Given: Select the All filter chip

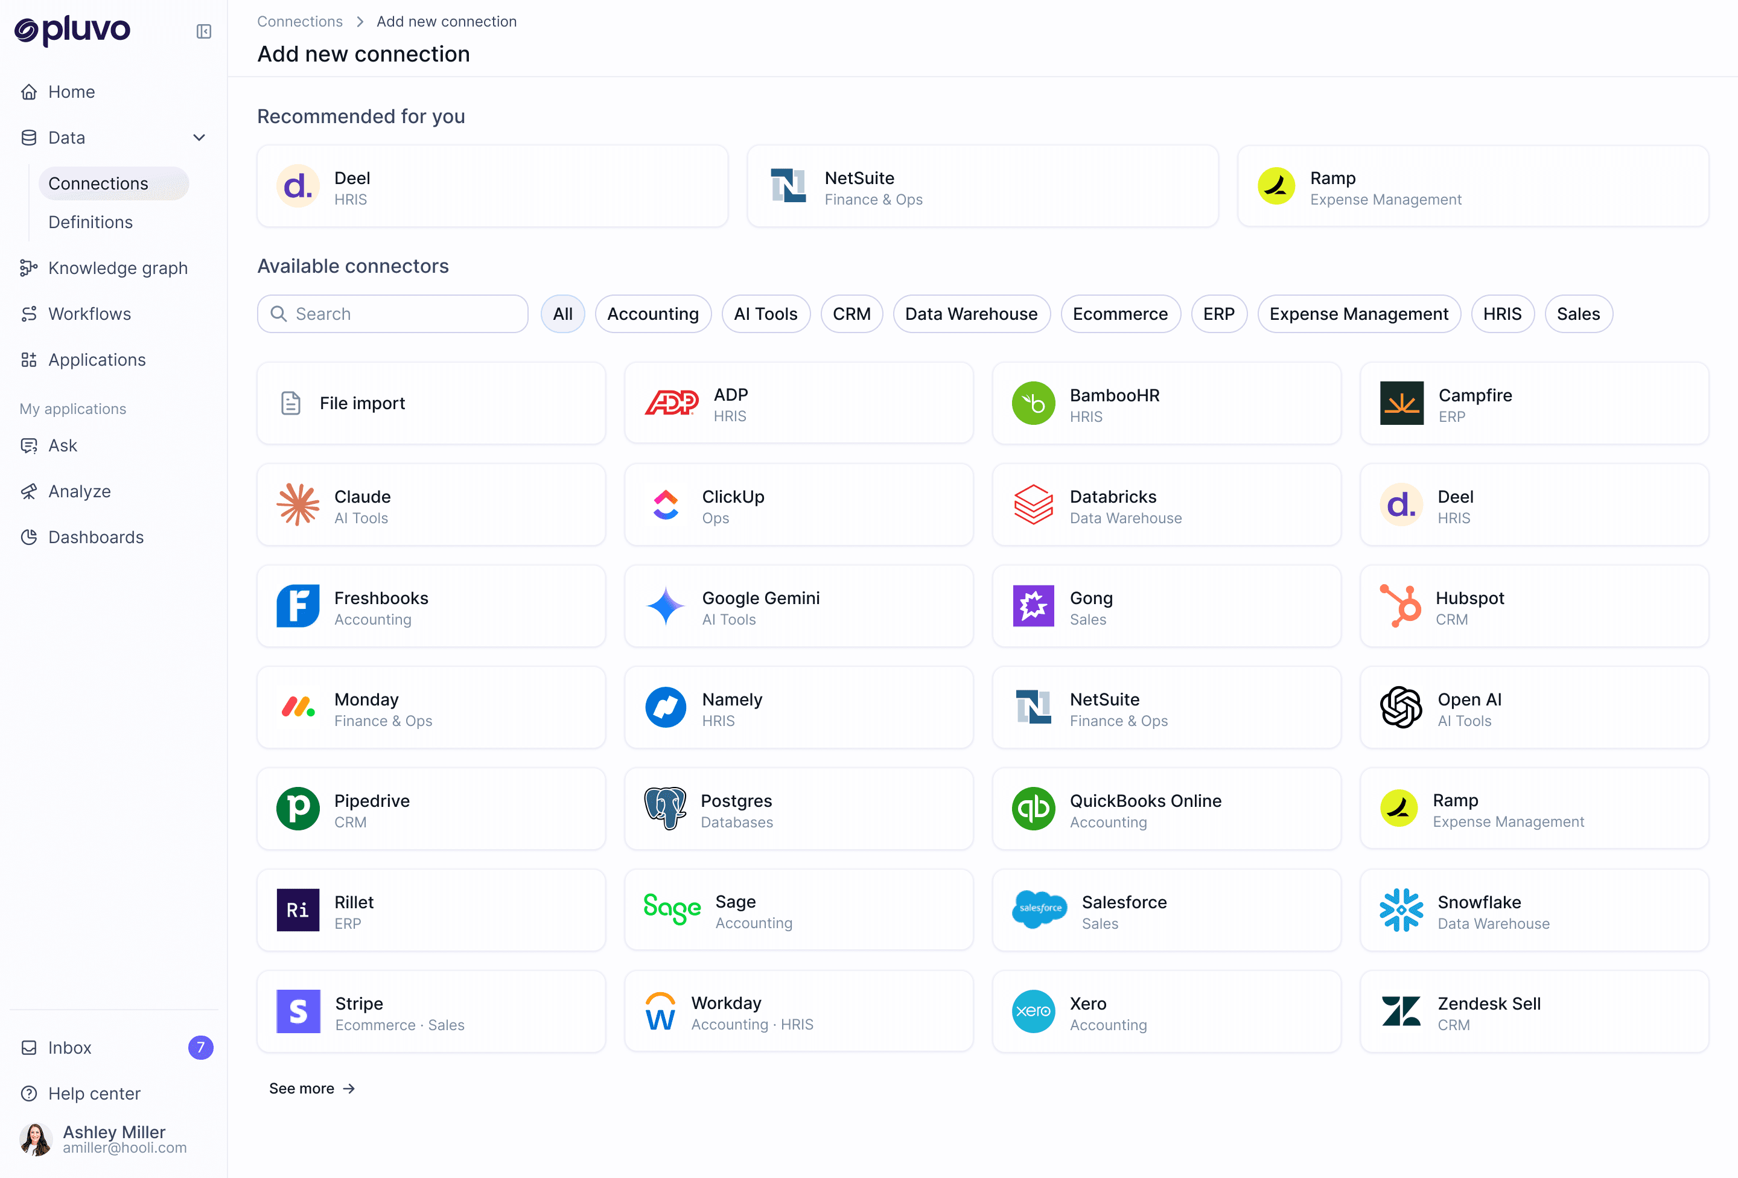Looking at the screenshot, I should pyautogui.click(x=563, y=314).
